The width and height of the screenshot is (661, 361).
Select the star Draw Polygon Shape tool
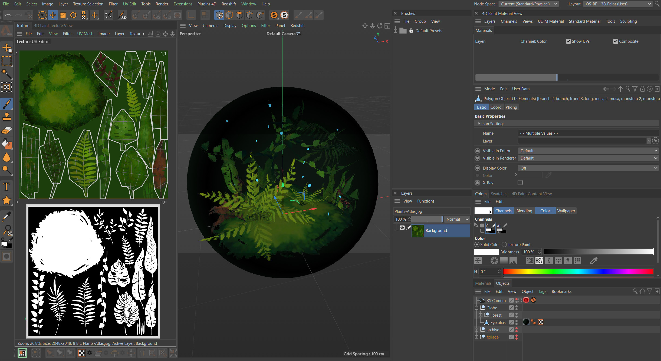(x=6, y=200)
